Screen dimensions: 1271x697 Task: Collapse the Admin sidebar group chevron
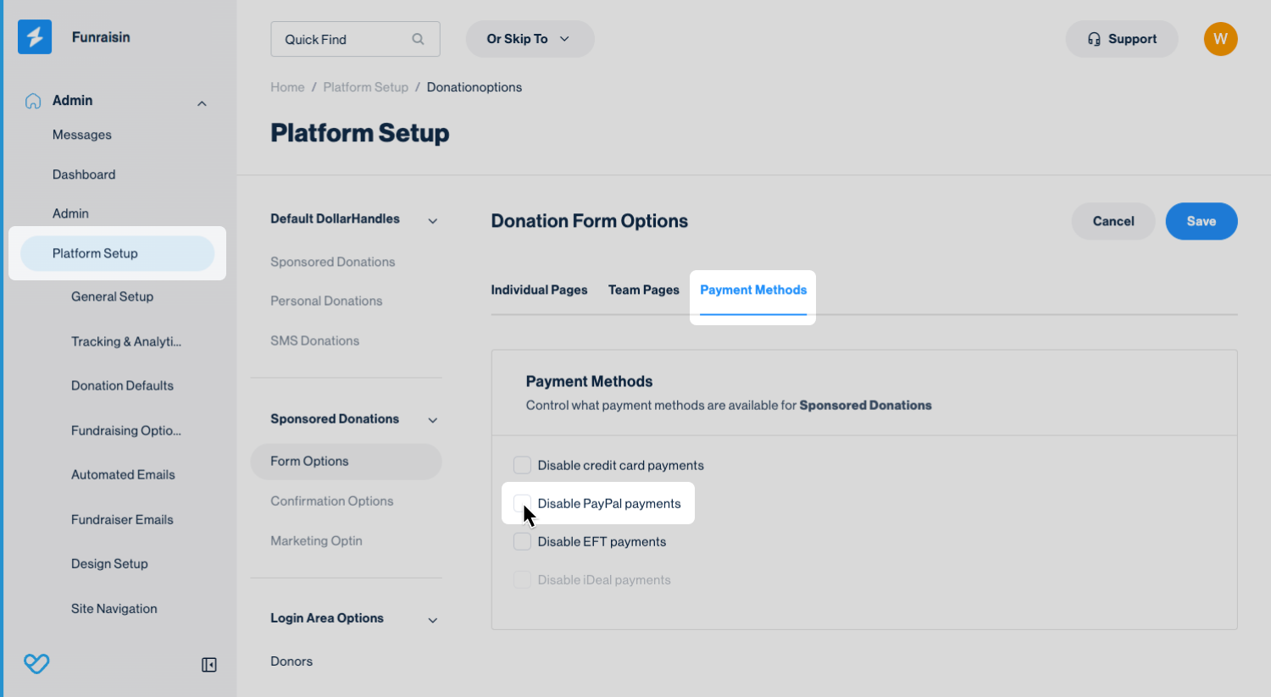(202, 103)
